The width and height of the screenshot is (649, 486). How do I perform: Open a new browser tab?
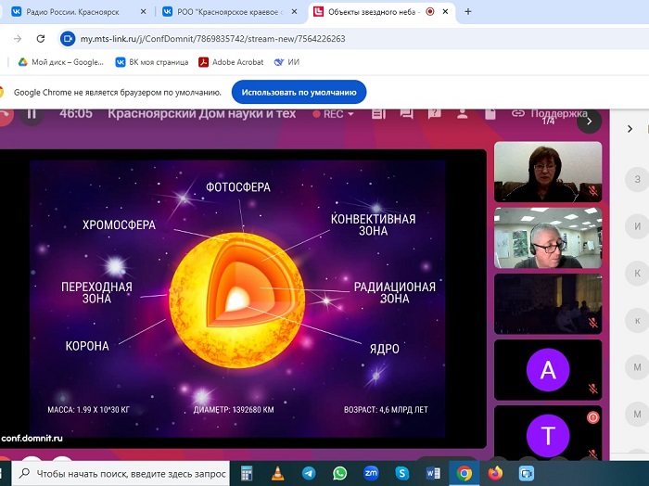click(467, 12)
